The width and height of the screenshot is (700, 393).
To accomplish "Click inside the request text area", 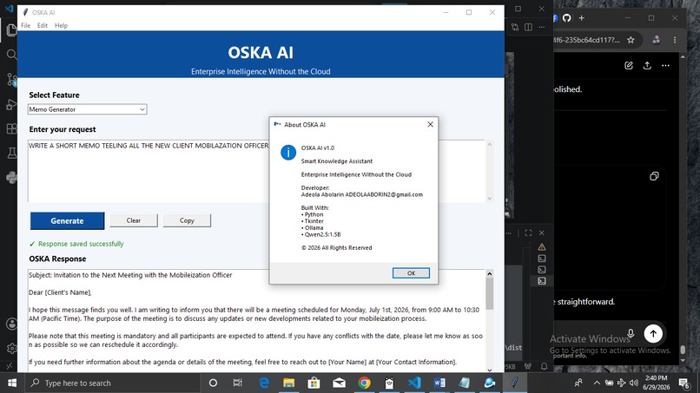I will [256, 171].
